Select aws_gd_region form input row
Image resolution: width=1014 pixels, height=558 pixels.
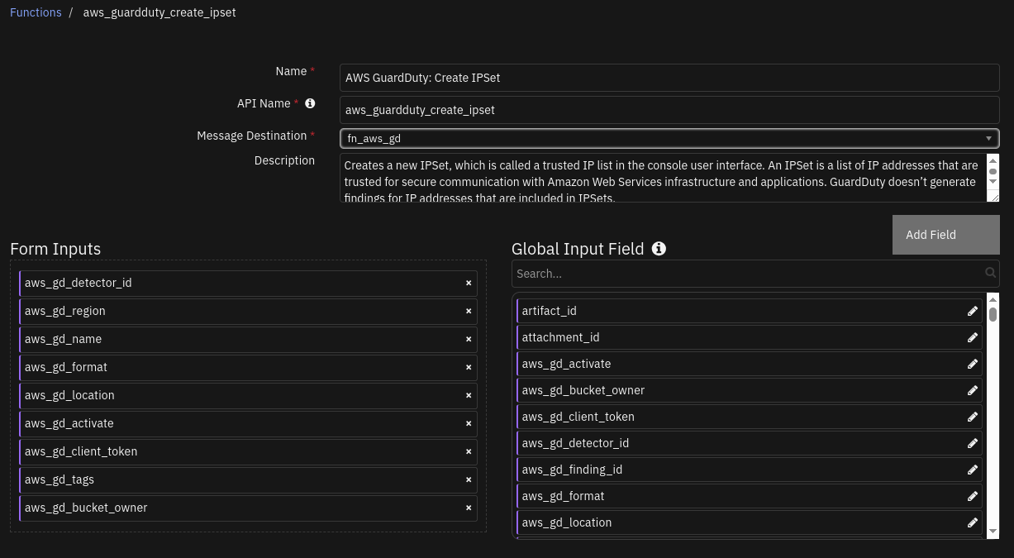click(x=248, y=311)
